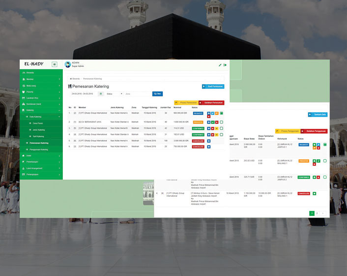Click the blue view icon in the first catering row
Image resolution: width=347 pixels, height=276 pixels.
click(208, 113)
